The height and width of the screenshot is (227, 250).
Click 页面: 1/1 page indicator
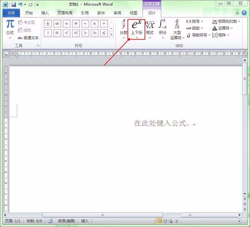(x=13, y=221)
